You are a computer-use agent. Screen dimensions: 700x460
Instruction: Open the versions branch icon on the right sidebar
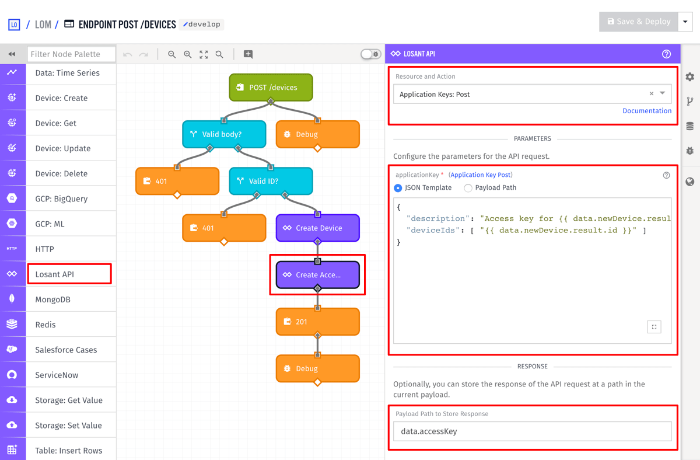(x=690, y=102)
